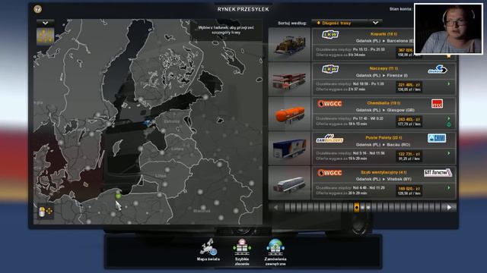Click green arrow on Naczepy job
The image size is (487, 273).
click(x=448, y=84)
